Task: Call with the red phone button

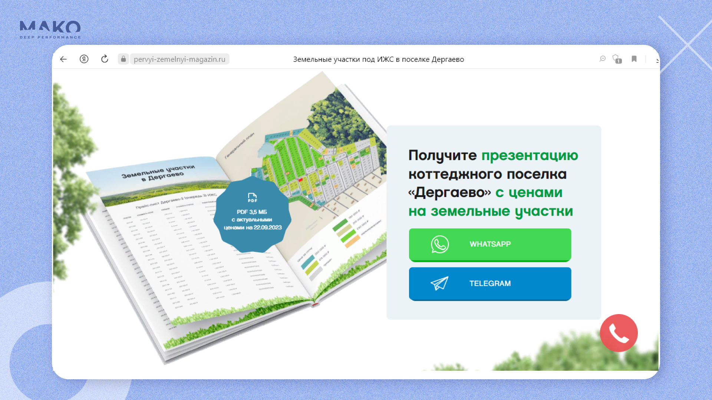Action: coord(619,333)
